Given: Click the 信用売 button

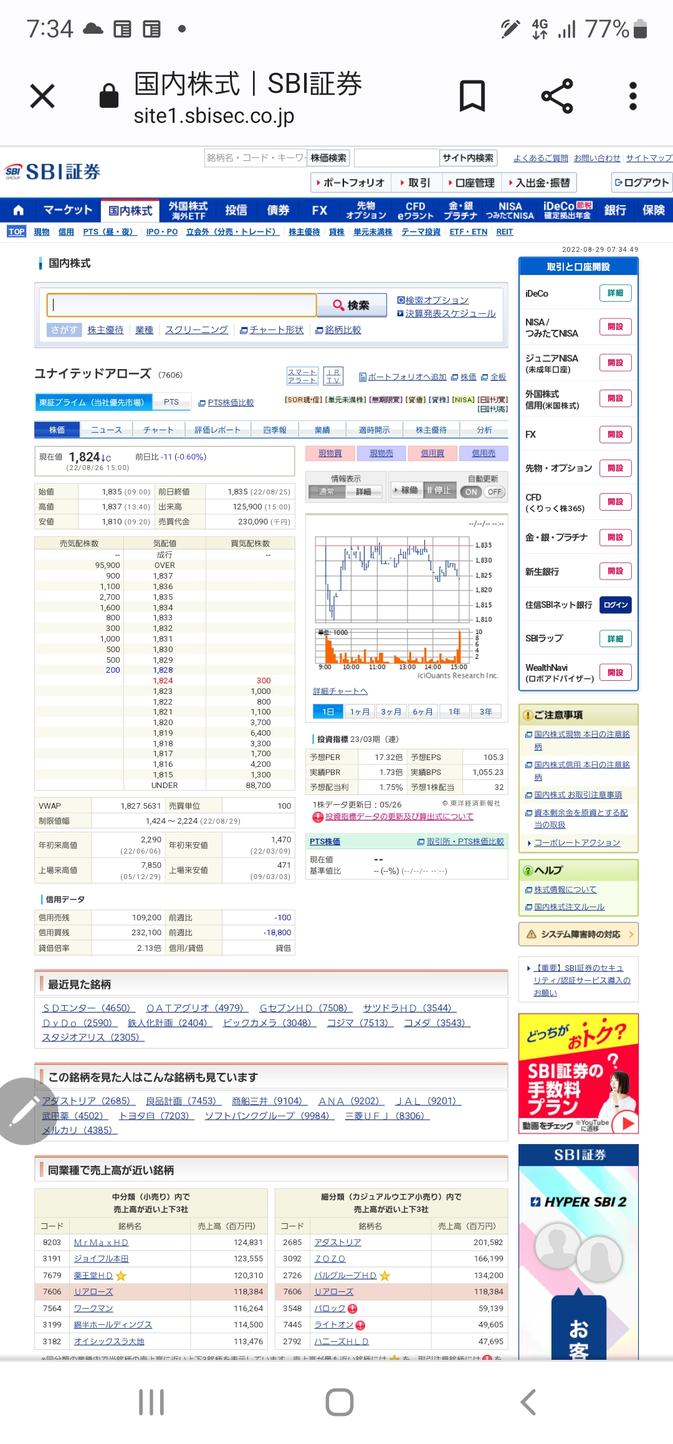Looking at the screenshot, I should coord(484,453).
